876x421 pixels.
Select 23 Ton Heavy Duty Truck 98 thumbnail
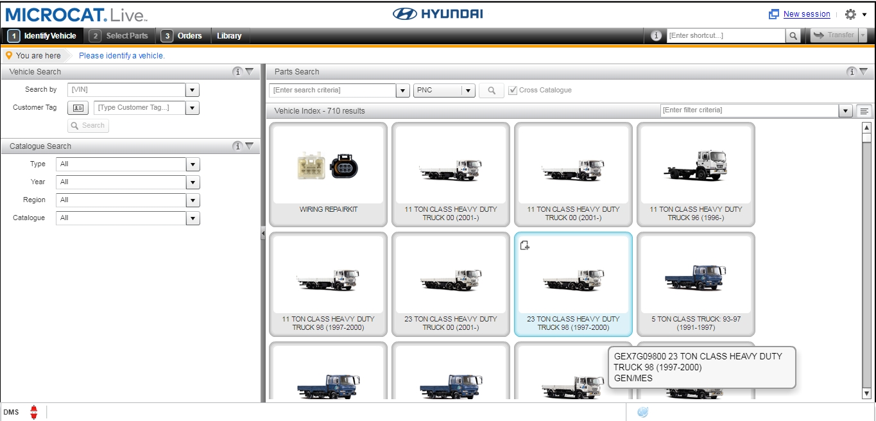[573, 284]
